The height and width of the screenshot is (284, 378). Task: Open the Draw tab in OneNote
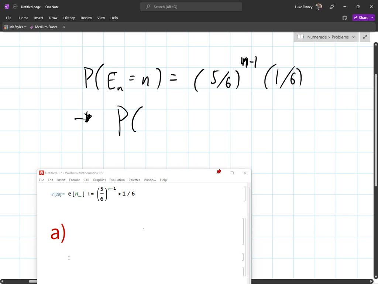point(53,18)
